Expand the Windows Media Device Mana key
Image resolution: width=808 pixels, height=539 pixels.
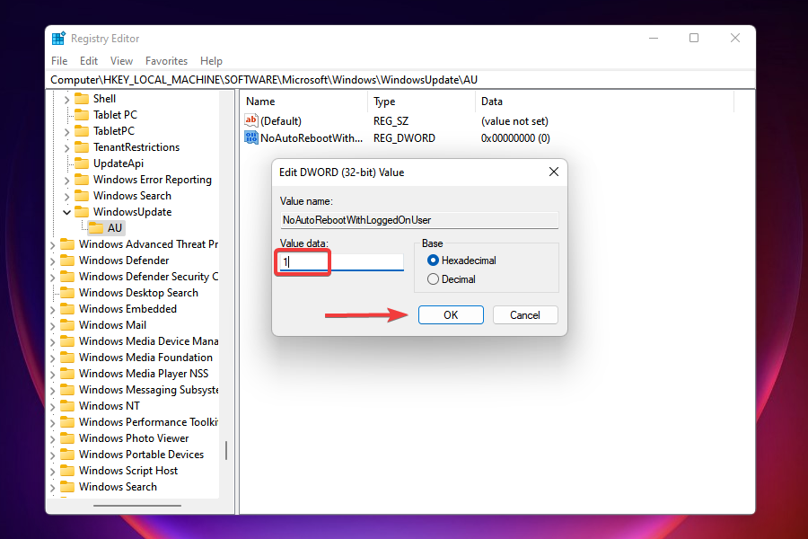click(x=53, y=342)
